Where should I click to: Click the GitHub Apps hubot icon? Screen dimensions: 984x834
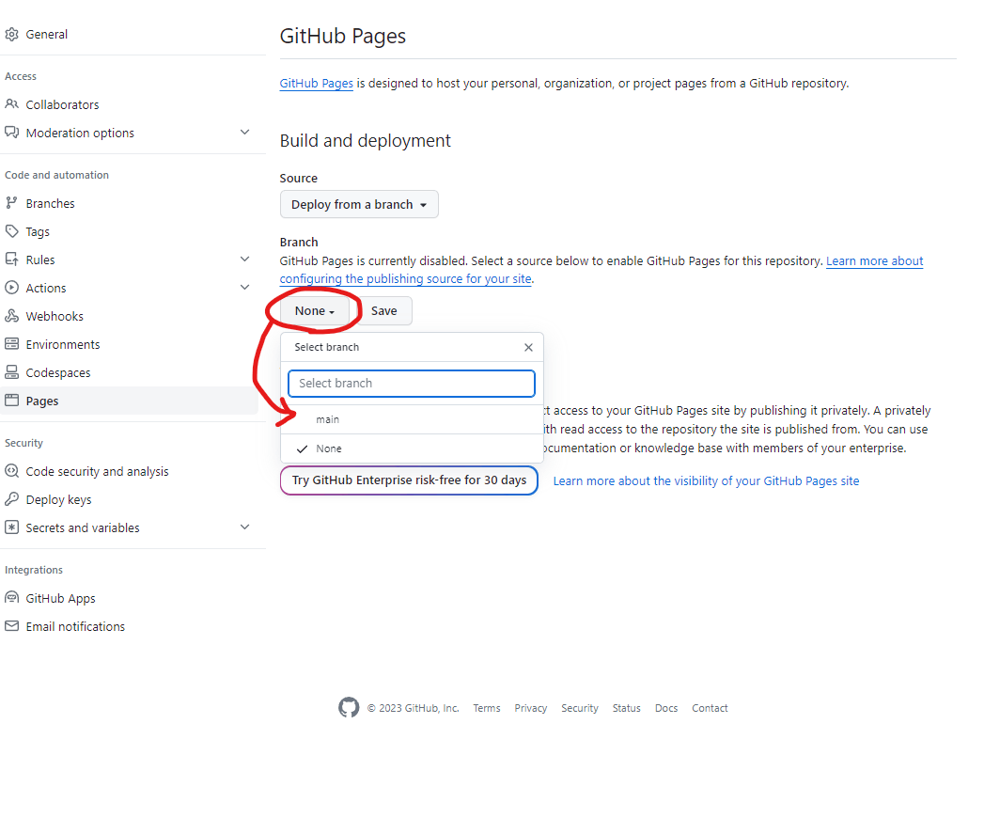point(11,598)
